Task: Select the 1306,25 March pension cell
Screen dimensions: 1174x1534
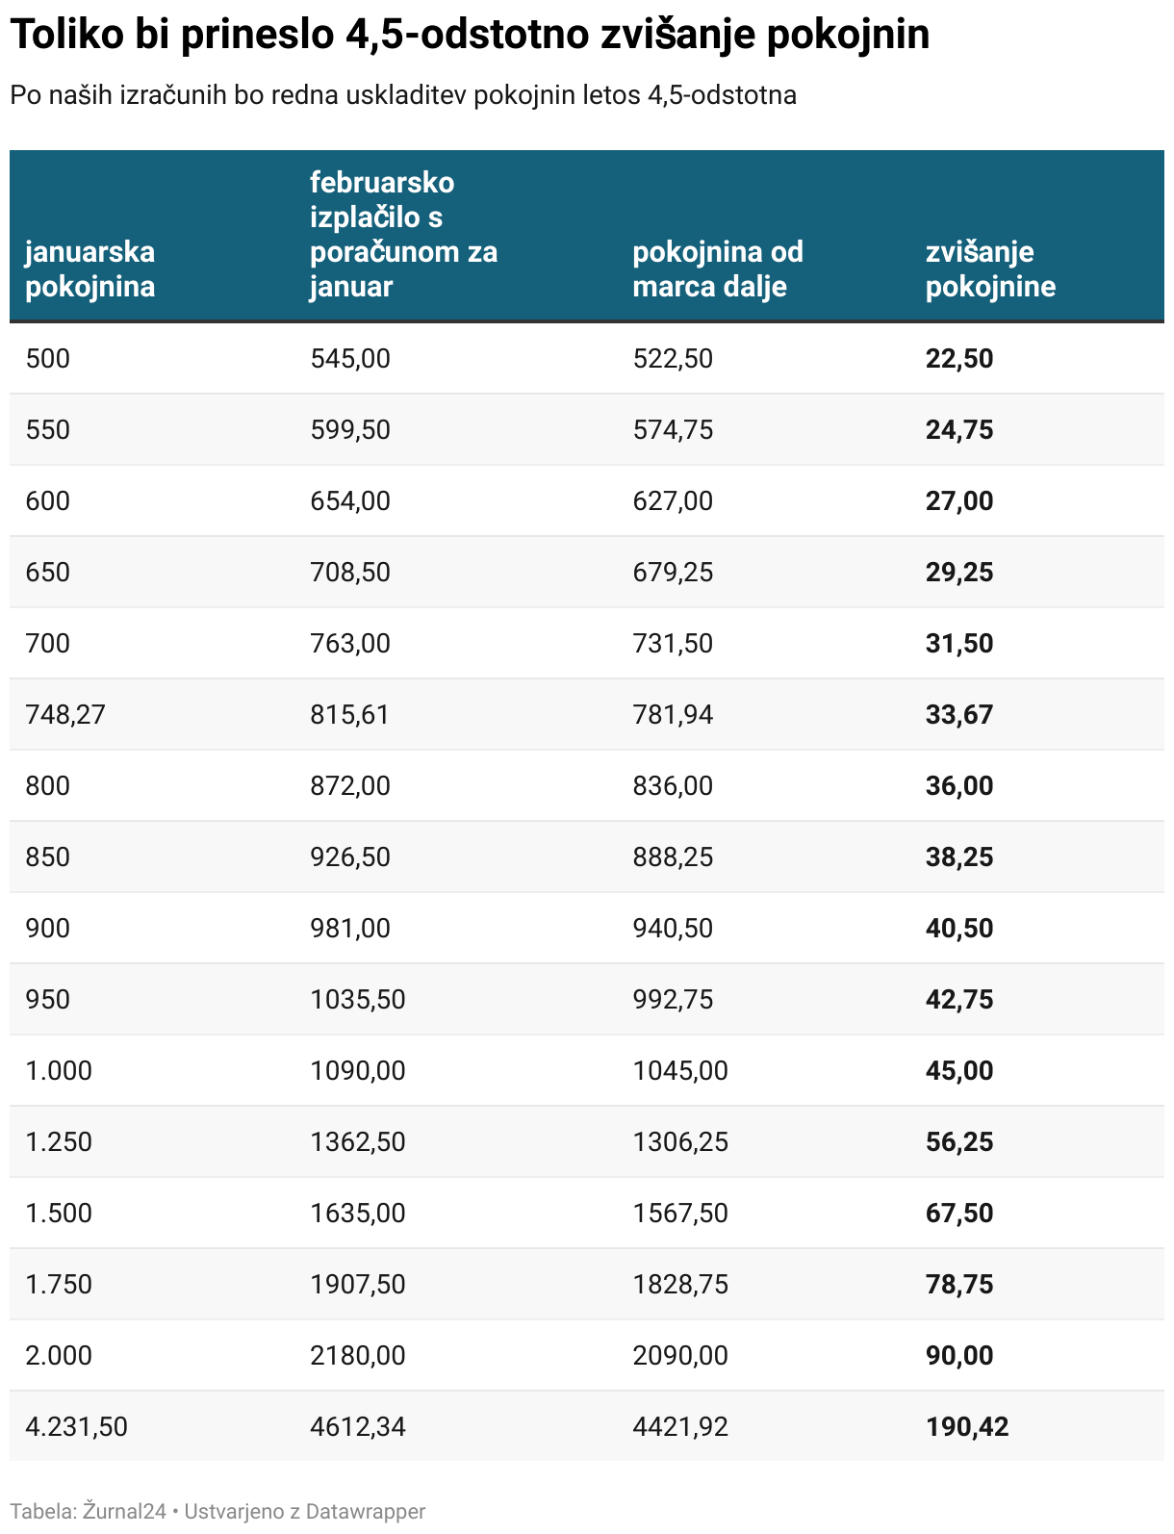Action: pyautogui.click(x=680, y=1141)
